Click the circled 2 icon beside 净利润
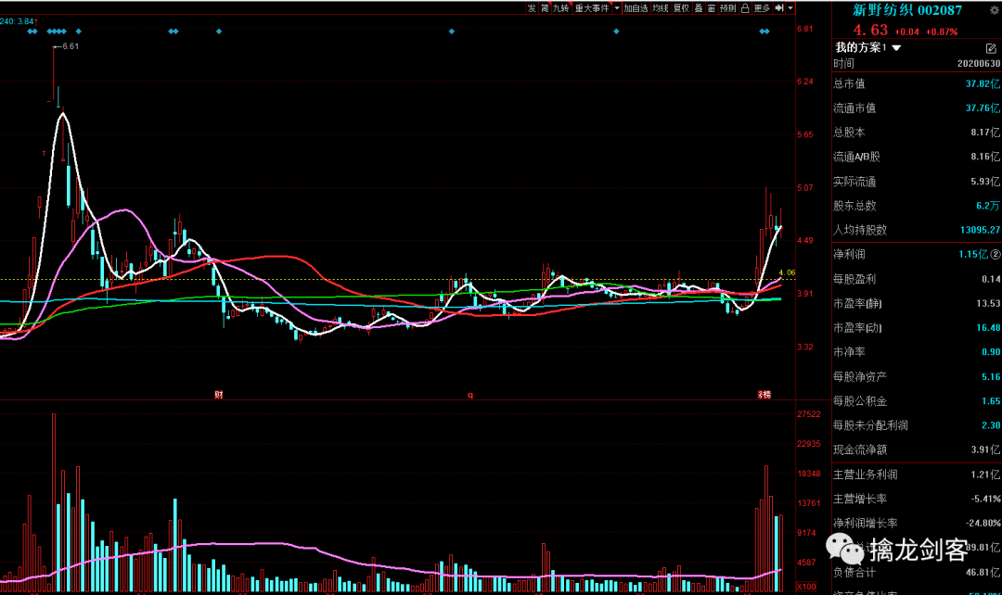1002x595 pixels. (x=996, y=254)
